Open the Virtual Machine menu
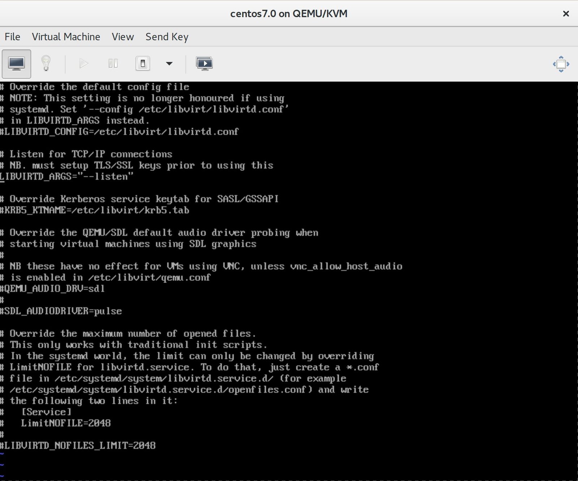 point(66,37)
